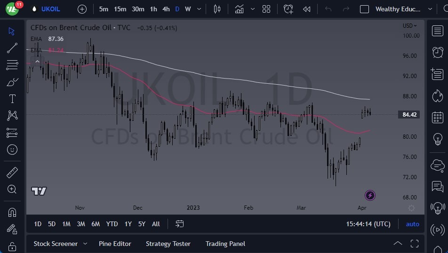
Task: Switch to the Pine Editor tab
Action: 115,244
